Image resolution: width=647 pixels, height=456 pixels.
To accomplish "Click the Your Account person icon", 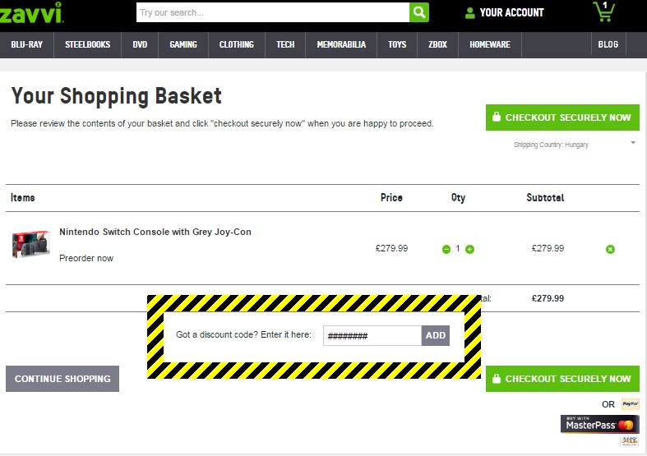I will pos(469,13).
